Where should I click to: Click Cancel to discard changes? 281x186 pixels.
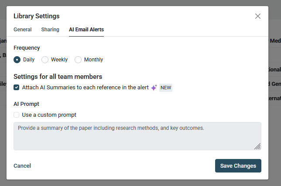22,166
